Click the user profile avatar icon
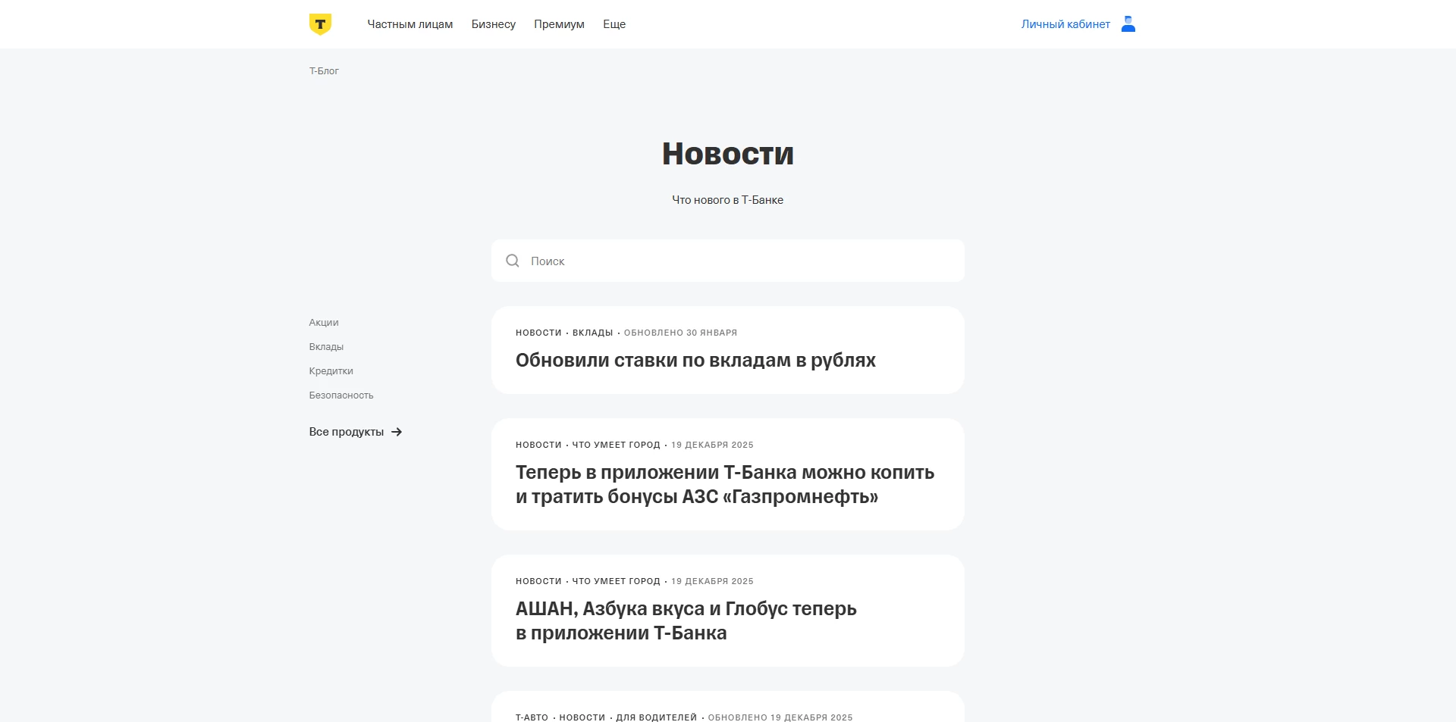Screen dimensions: 1456x722 (1128, 24)
